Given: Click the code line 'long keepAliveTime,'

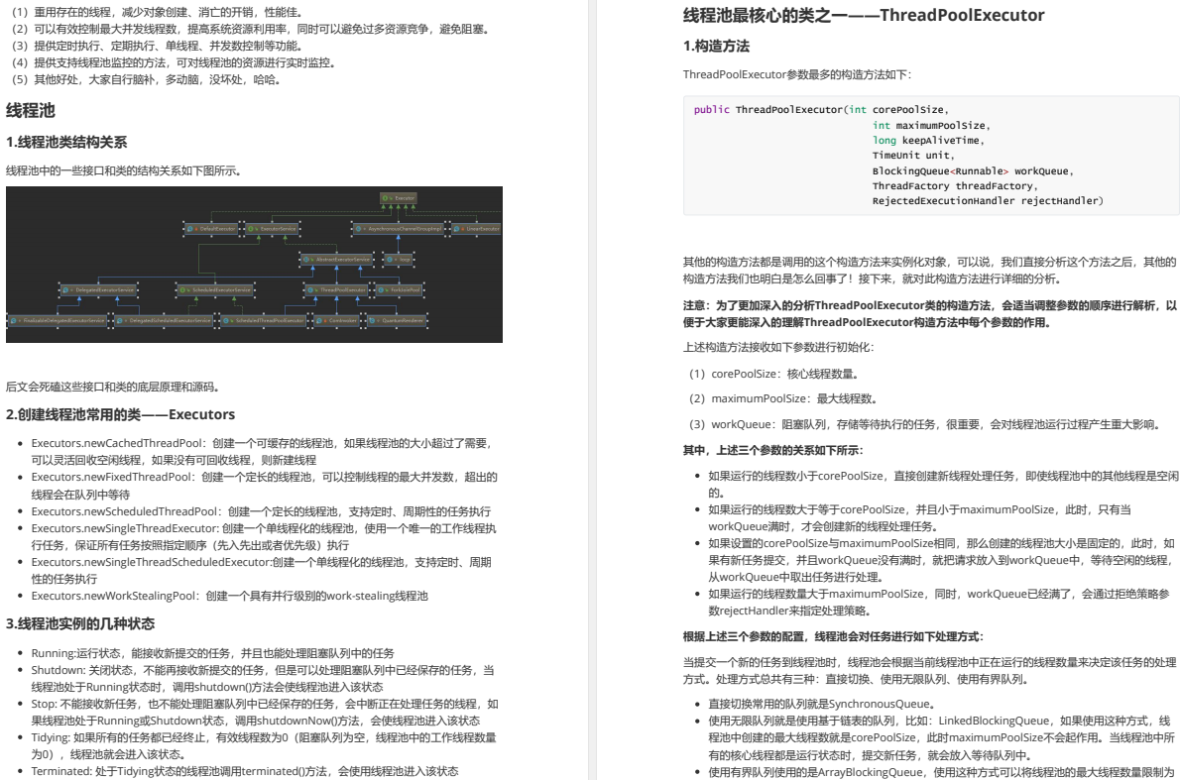Looking at the screenshot, I should point(928,140).
